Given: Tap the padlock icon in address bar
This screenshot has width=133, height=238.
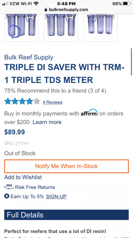Looking at the screenshot, I should pyautogui.click(x=46, y=10).
